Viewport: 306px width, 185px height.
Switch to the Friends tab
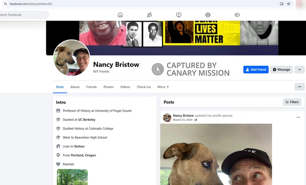click(91, 87)
